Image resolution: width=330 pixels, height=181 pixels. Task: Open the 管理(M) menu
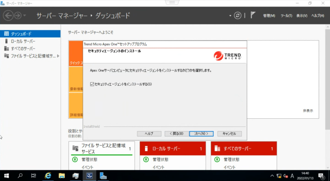(x=269, y=16)
